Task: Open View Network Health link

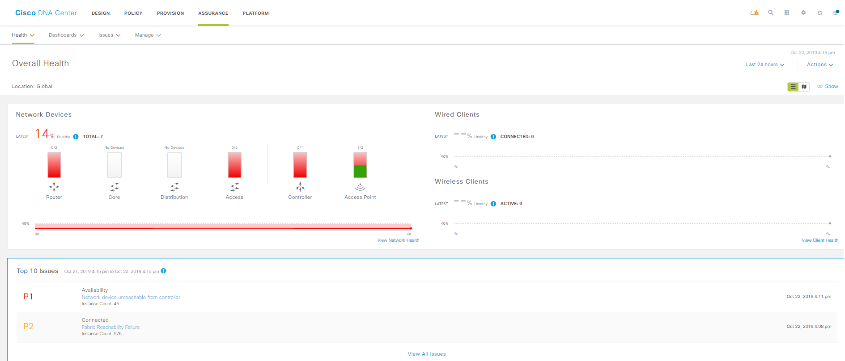Action: click(x=398, y=240)
